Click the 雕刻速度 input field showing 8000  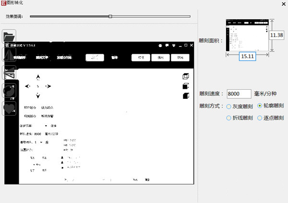click(x=239, y=94)
